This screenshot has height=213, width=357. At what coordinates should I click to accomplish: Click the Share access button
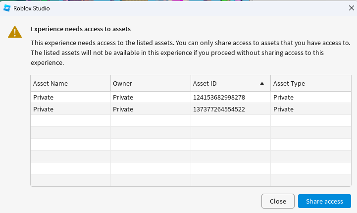[x=324, y=201]
